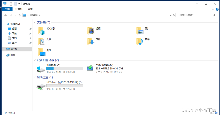
Task: Customize quick access toolbar dropdown
Action: [19, 4]
